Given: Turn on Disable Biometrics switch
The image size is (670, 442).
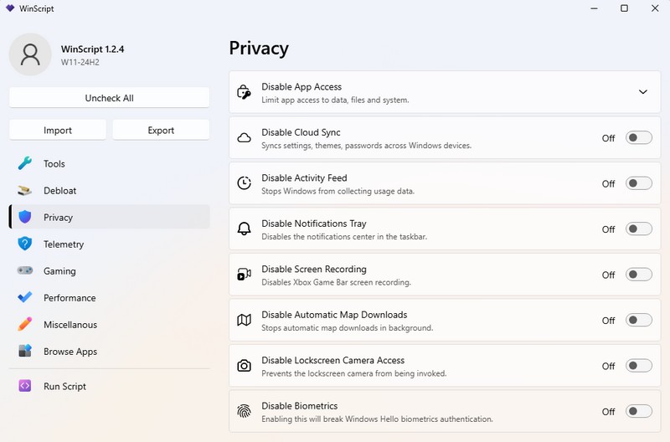Looking at the screenshot, I should coord(638,411).
